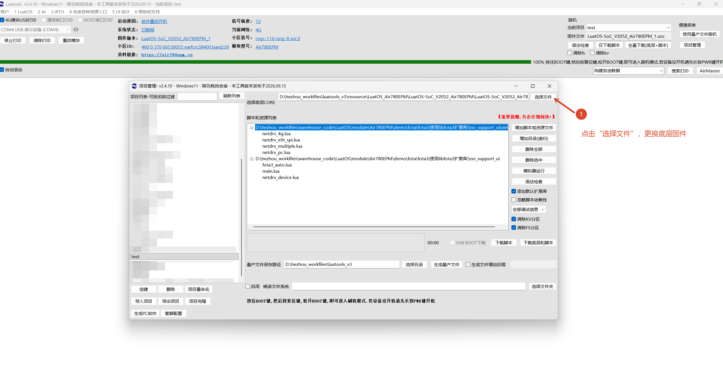Click 生成量产文件 button
This screenshot has width=723, height=390.
click(x=447, y=264)
